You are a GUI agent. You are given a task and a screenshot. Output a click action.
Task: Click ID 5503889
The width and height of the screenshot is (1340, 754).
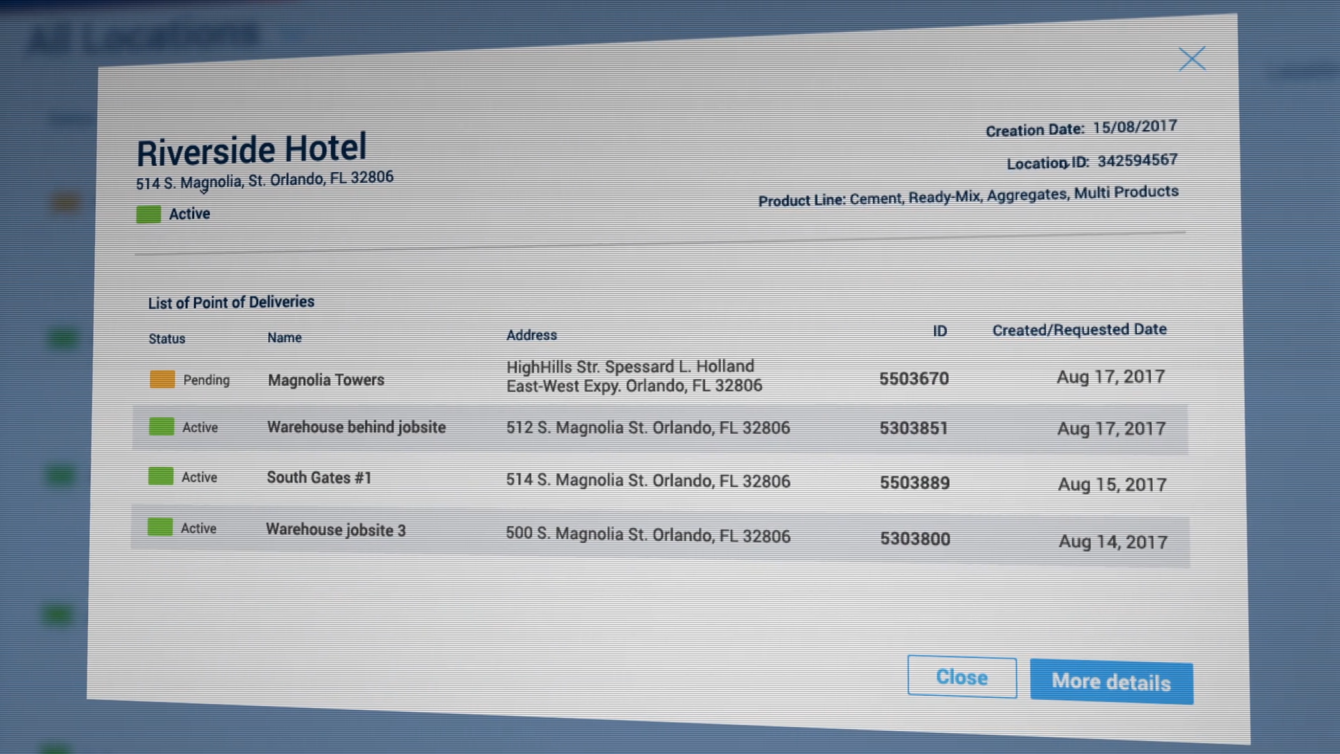[915, 482]
